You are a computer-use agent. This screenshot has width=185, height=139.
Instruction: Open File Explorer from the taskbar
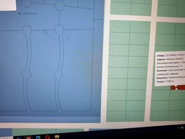click(x=57, y=137)
